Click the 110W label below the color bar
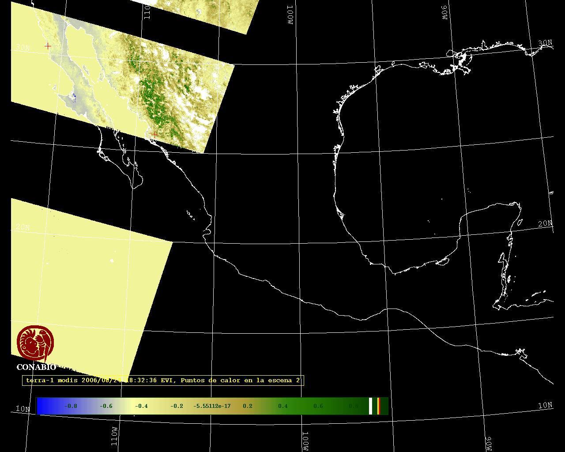 pyautogui.click(x=114, y=436)
